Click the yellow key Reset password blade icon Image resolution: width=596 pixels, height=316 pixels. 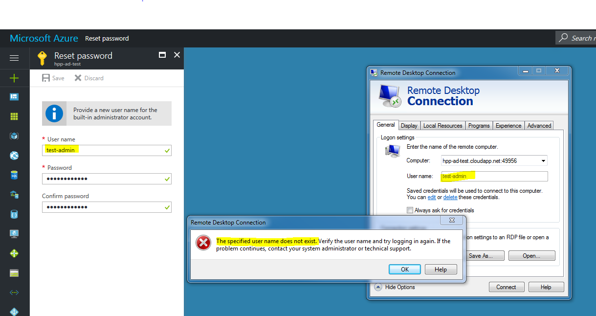42,58
